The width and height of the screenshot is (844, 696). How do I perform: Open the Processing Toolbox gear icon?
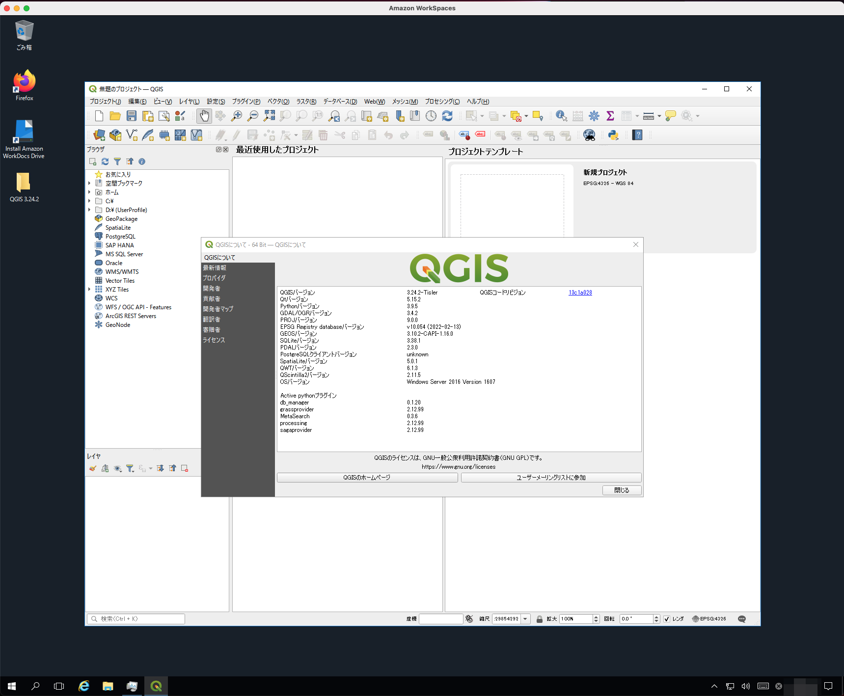click(x=594, y=116)
